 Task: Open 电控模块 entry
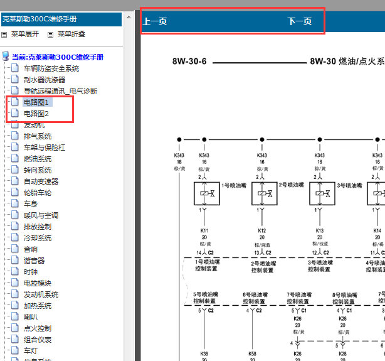38,283
